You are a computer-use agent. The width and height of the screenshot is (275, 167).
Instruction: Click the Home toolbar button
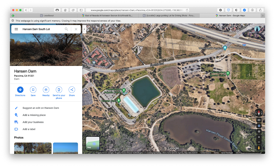[65, 10]
